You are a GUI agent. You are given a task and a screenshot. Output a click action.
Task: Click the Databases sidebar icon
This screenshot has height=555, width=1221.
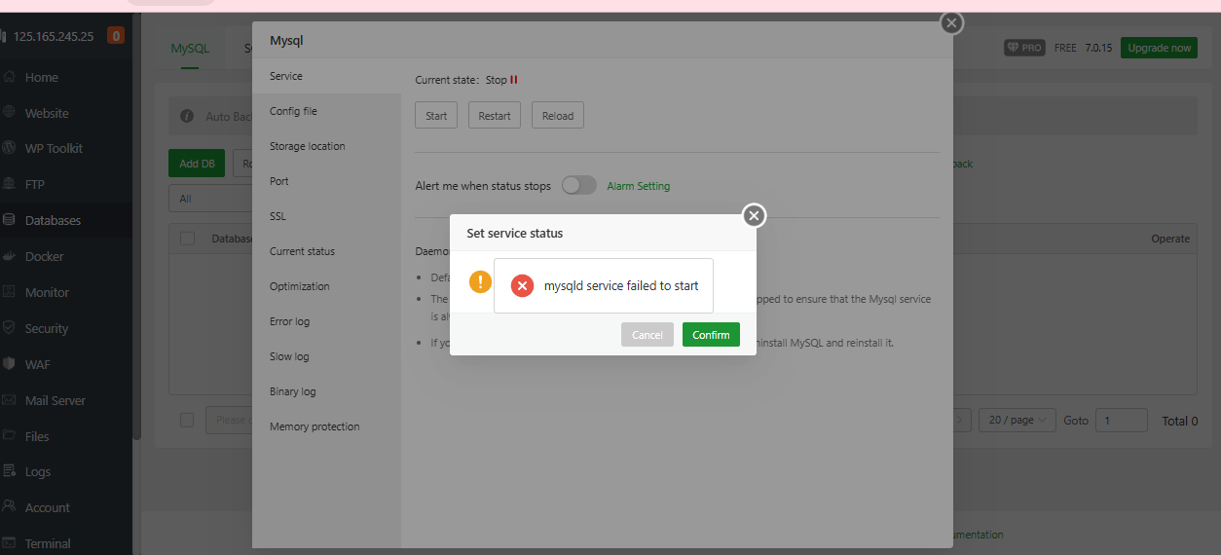pos(9,220)
